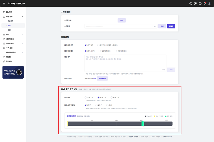Screen dimensions: 214x142
Task: Click the 내정보 person icon
Action: click(x=4, y=57)
